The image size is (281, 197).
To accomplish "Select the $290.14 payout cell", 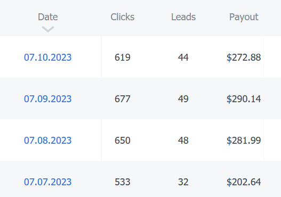I will [x=244, y=99].
